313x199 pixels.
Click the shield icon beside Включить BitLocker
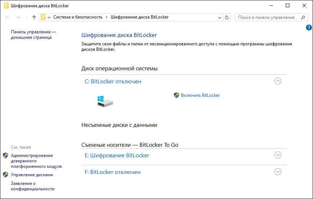(176, 95)
